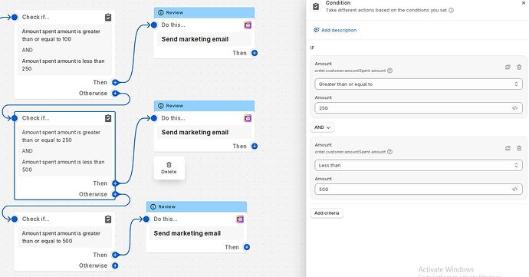Click the Then plus connector of the 250–500 check node

click(115, 183)
